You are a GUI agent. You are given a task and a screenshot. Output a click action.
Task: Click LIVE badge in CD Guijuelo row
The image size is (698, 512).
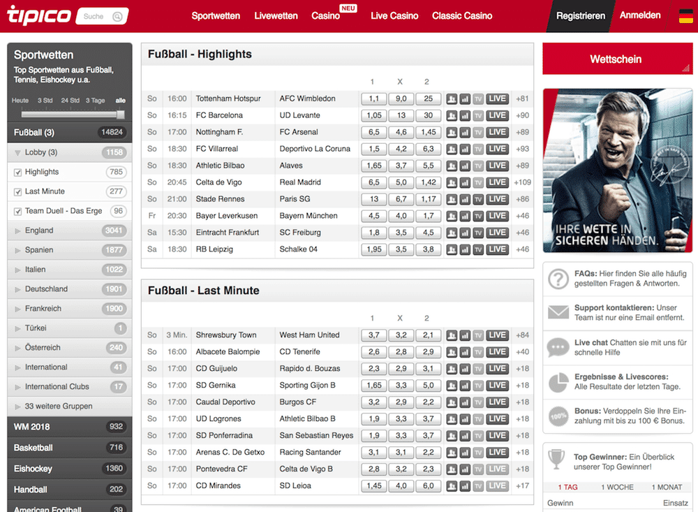click(497, 369)
